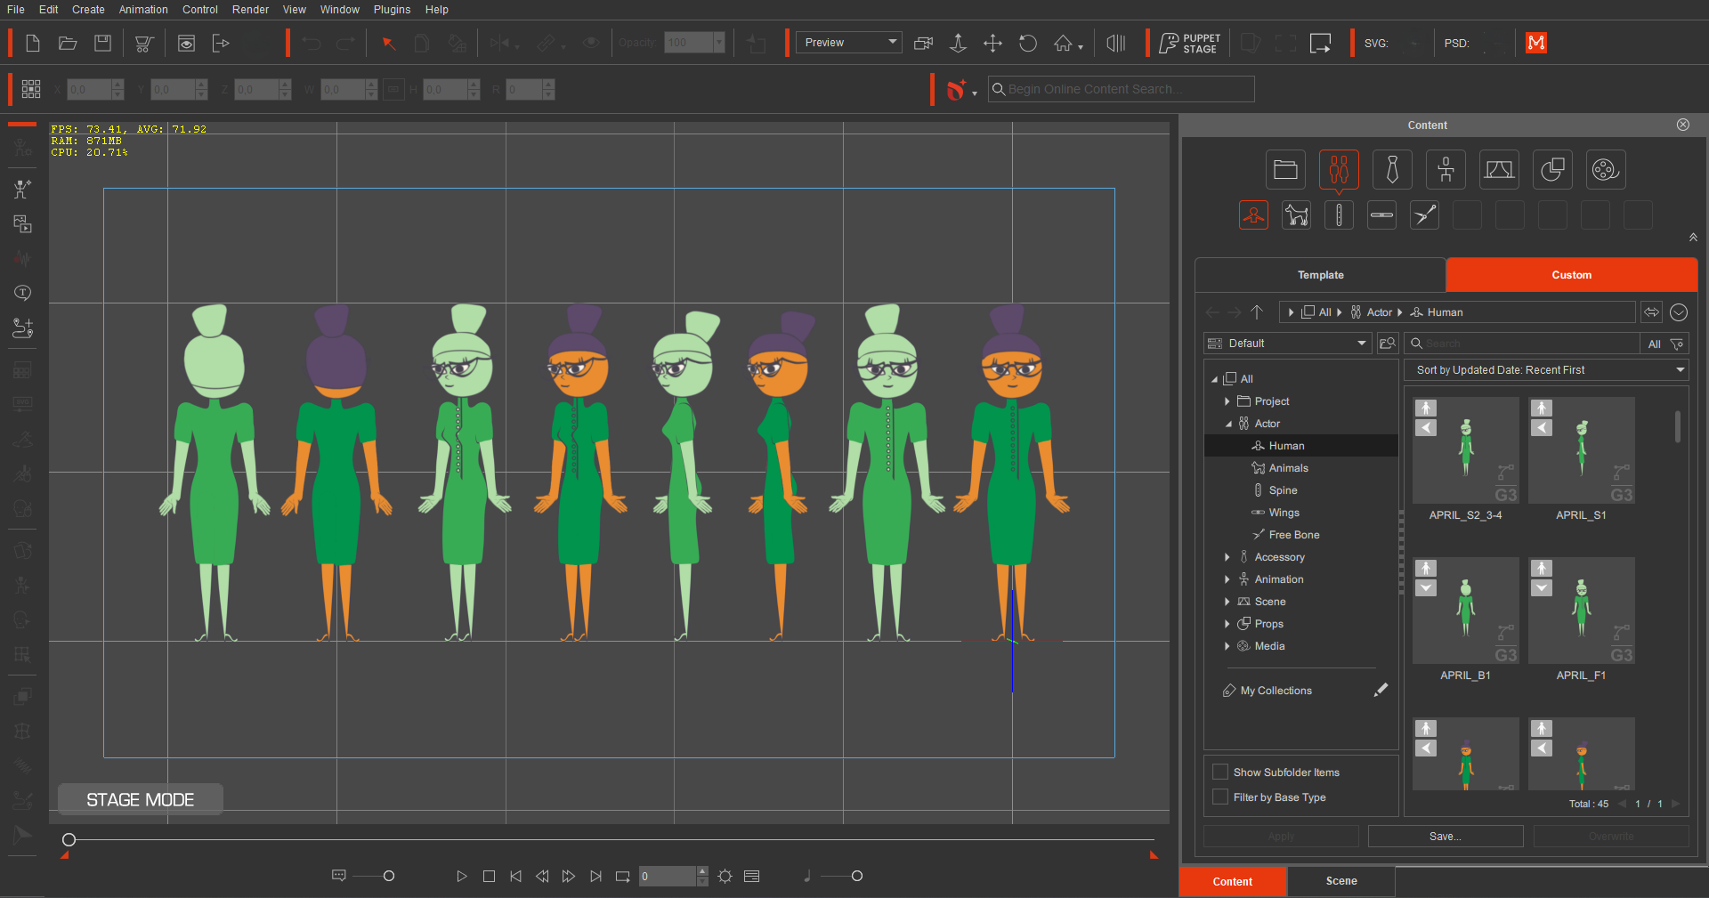
Task: Open Puppet Stage editor
Action: click(1190, 43)
